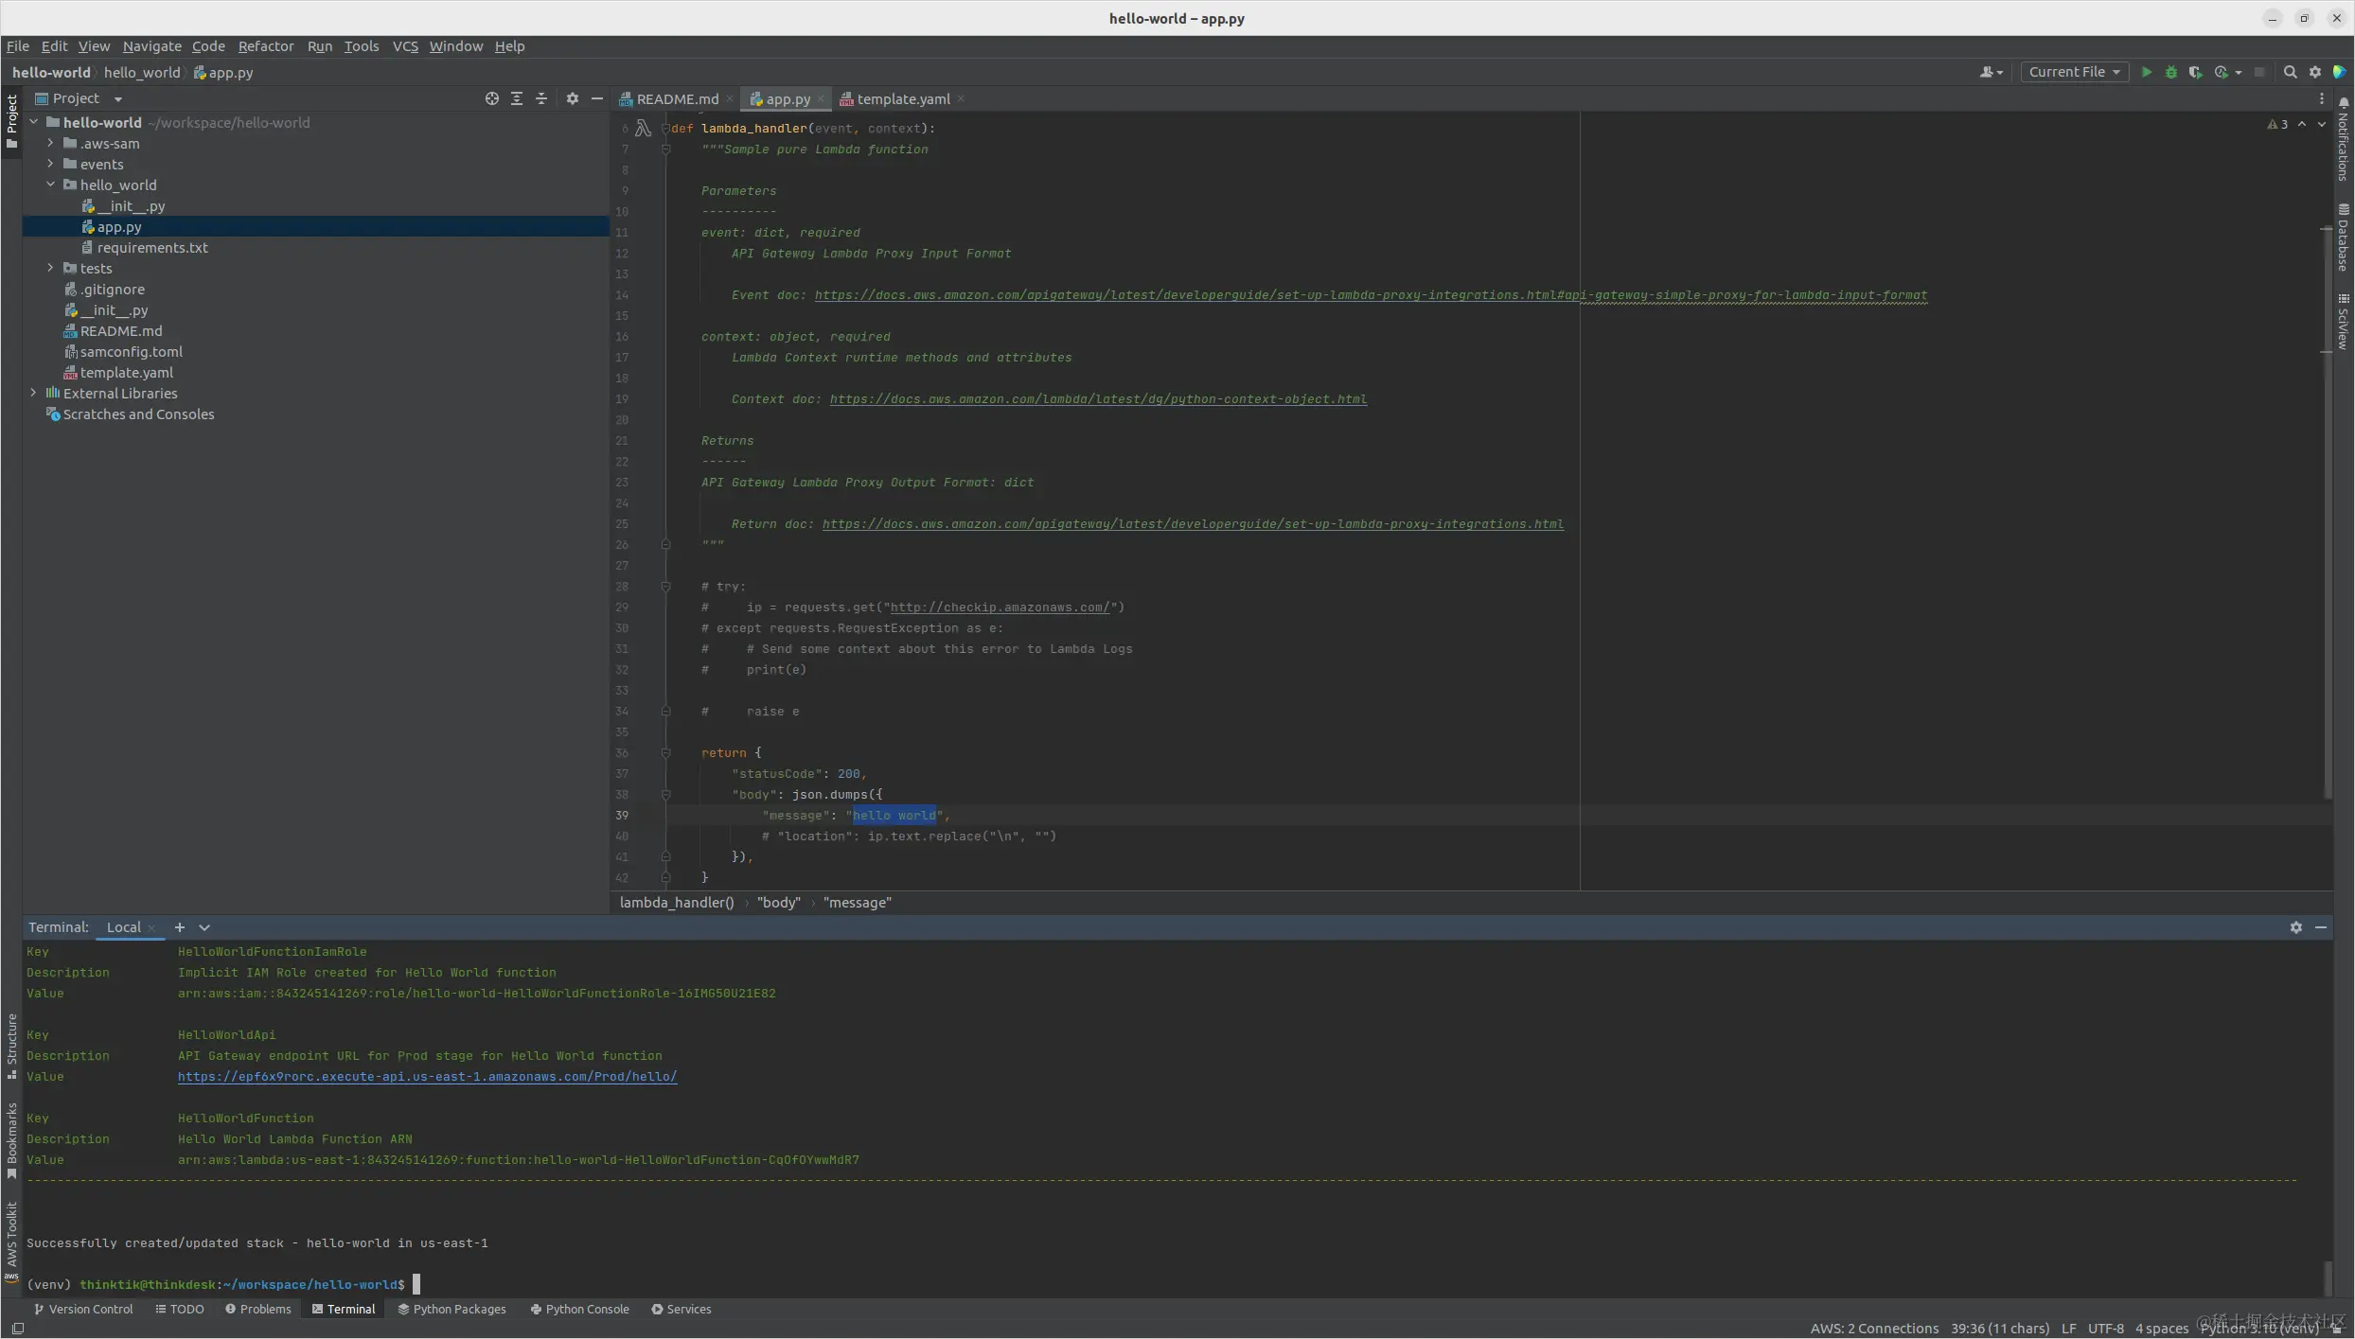Click the select opened file target icon
The height and width of the screenshot is (1339, 2355).
tap(491, 98)
